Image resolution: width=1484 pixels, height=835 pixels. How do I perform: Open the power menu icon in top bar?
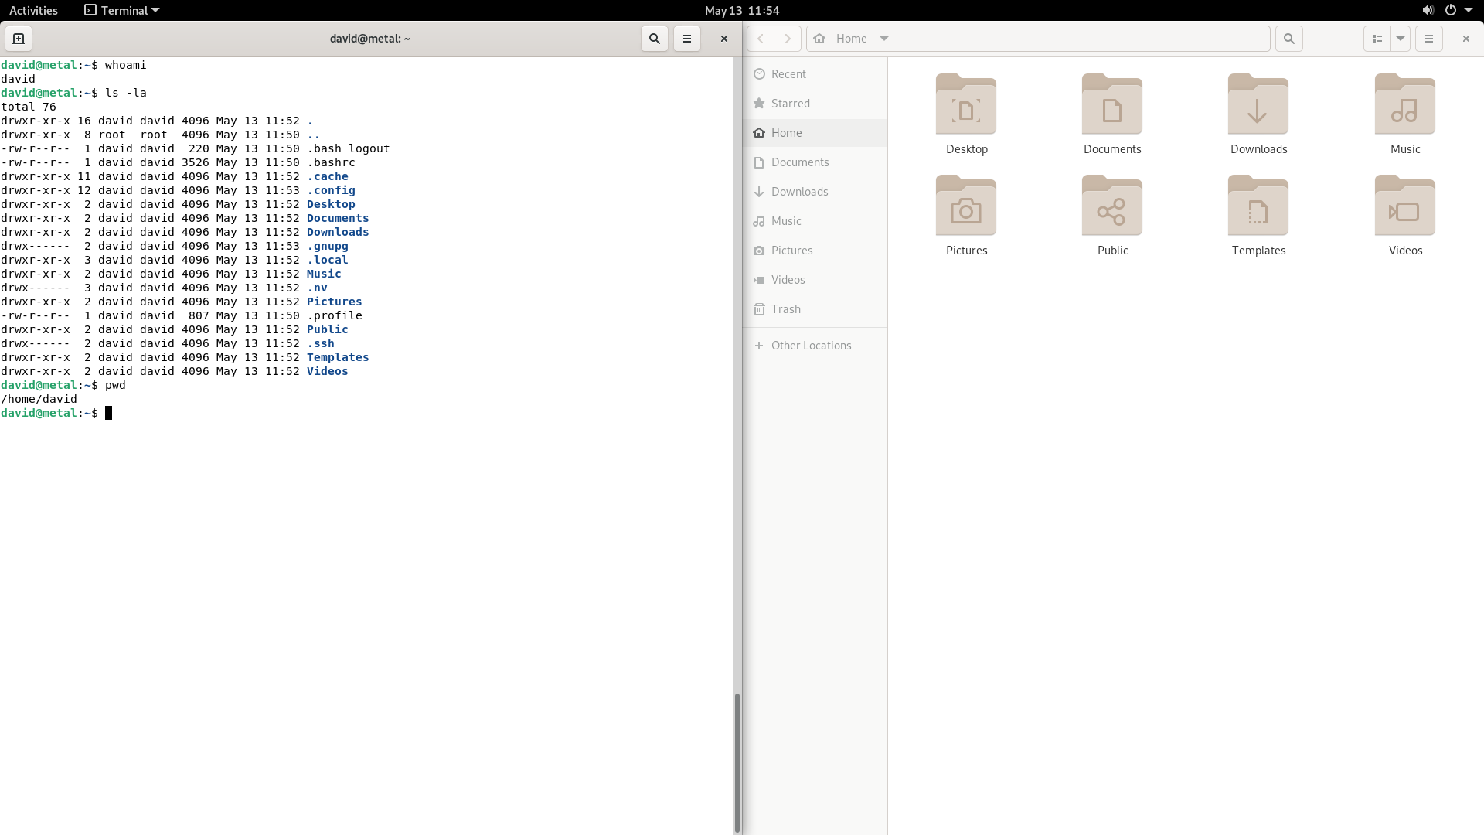click(x=1451, y=10)
